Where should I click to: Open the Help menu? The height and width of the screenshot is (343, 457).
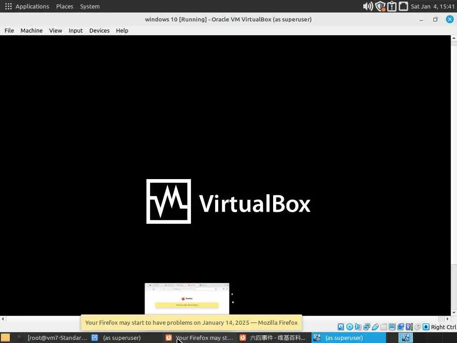click(122, 31)
